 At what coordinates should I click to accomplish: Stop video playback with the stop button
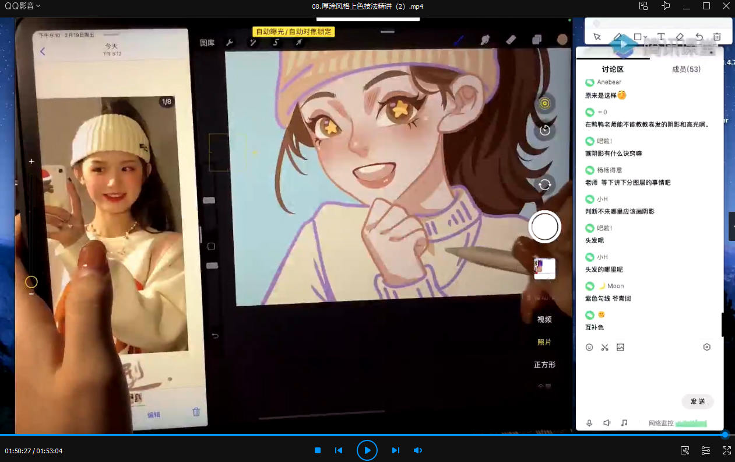pyautogui.click(x=318, y=450)
